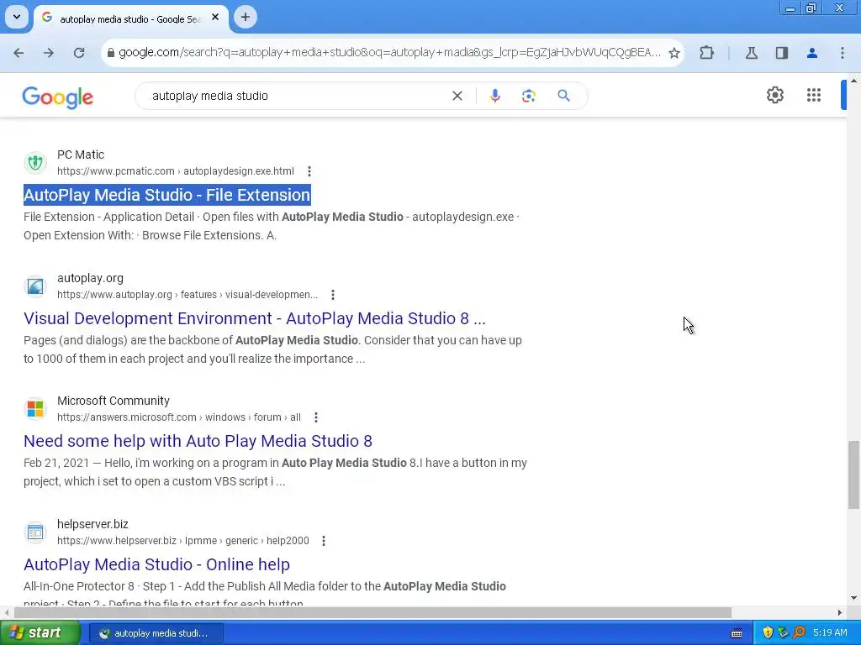861x645 pixels.
Task: Click the 'PC Matic' site name
Action: [x=81, y=155]
